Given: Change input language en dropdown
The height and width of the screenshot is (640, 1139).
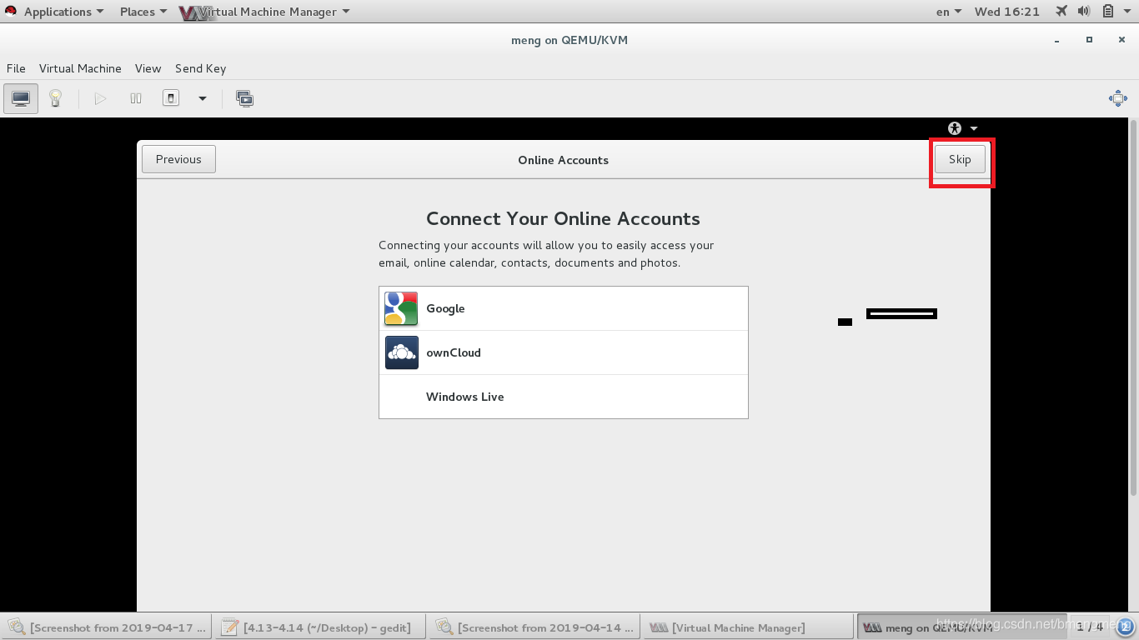Looking at the screenshot, I should pyautogui.click(x=949, y=12).
